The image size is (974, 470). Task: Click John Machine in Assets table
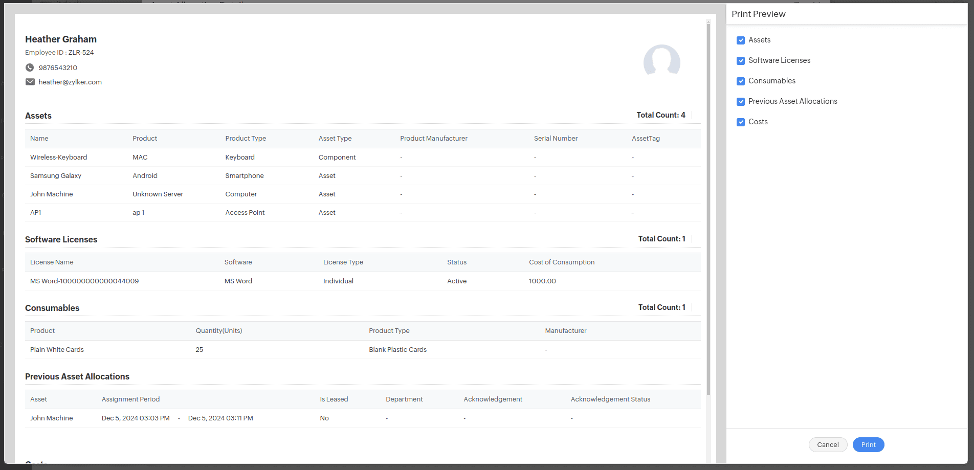click(x=51, y=194)
